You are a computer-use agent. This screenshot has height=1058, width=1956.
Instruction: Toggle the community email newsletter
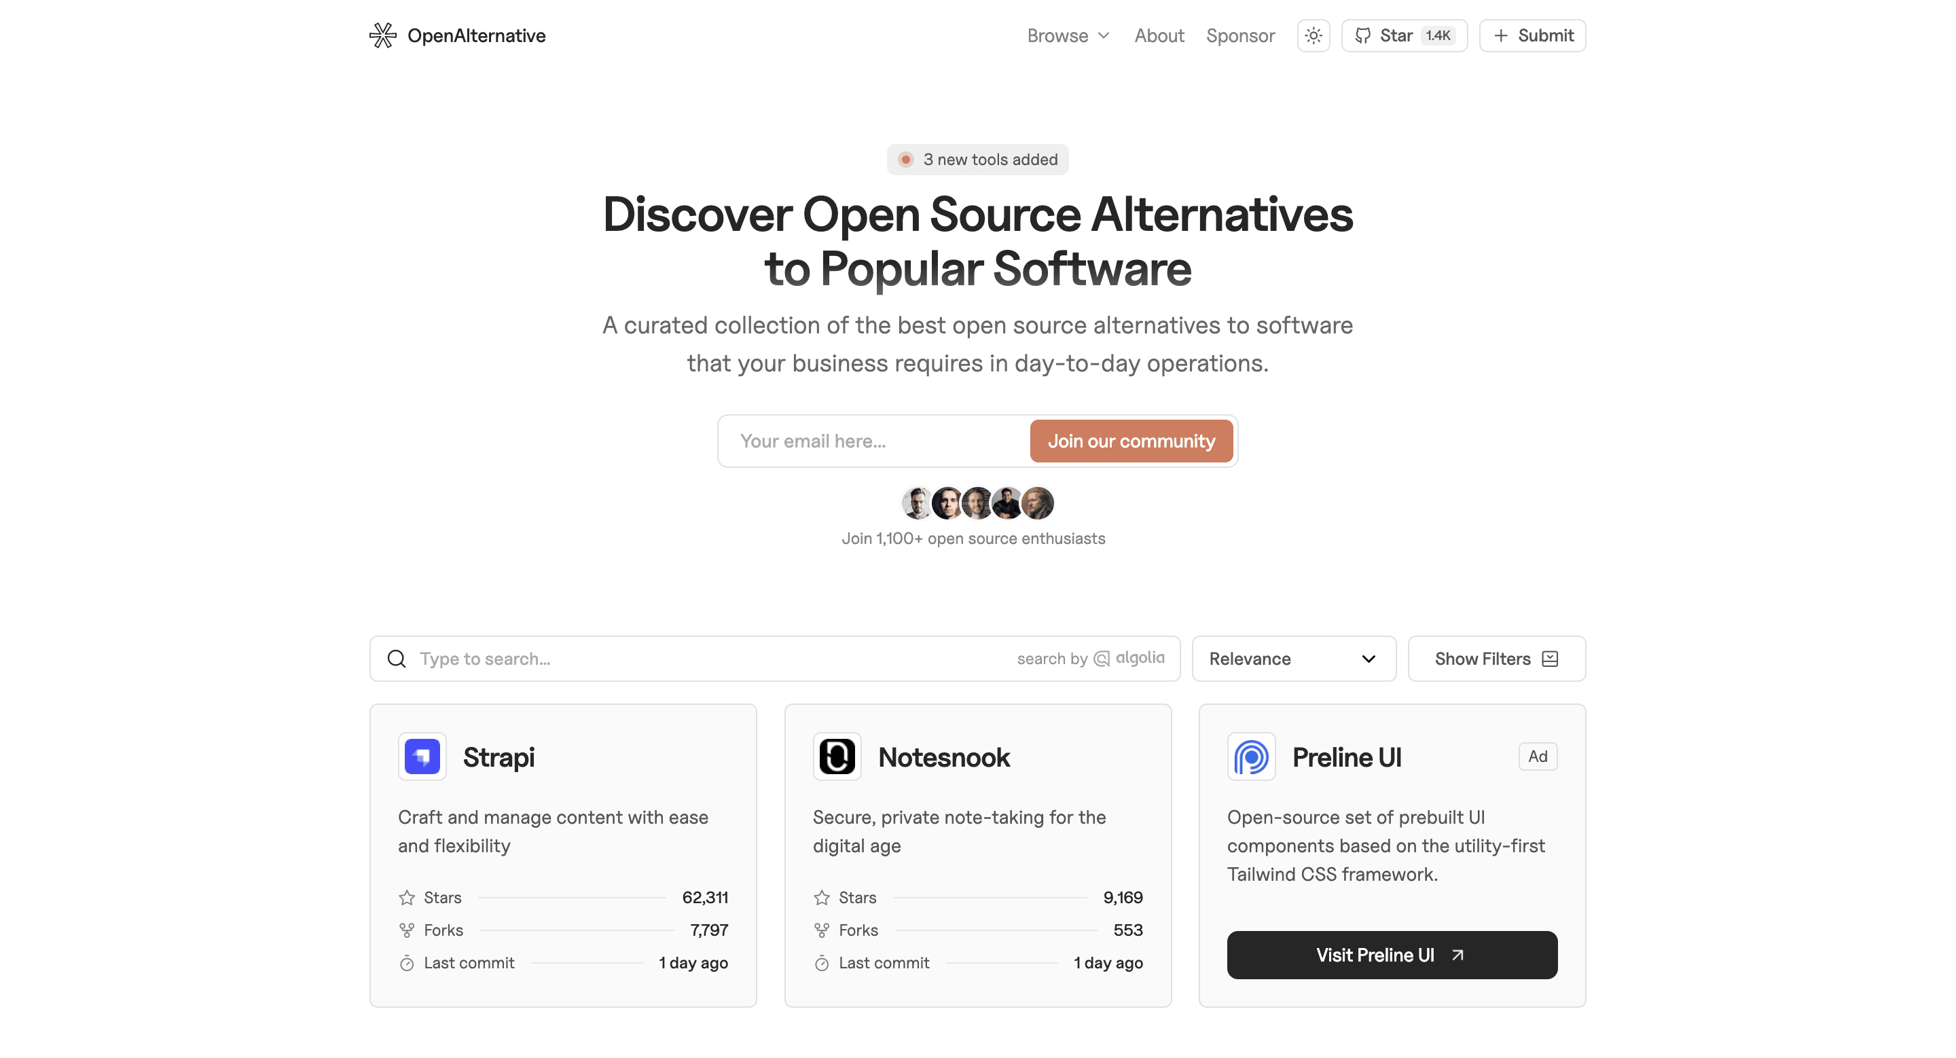pos(1131,441)
